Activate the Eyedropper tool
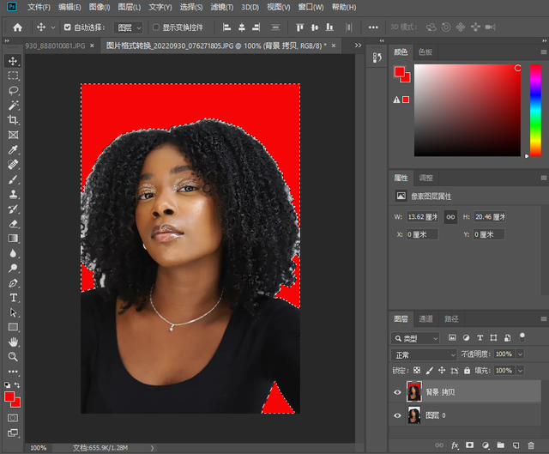 (x=13, y=149)
